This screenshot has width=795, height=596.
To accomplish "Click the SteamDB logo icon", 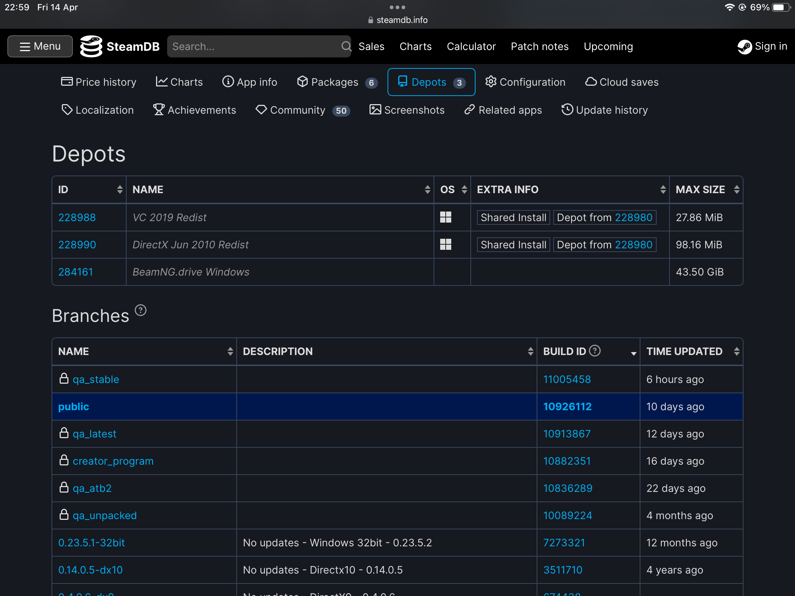I will (91, 46).
